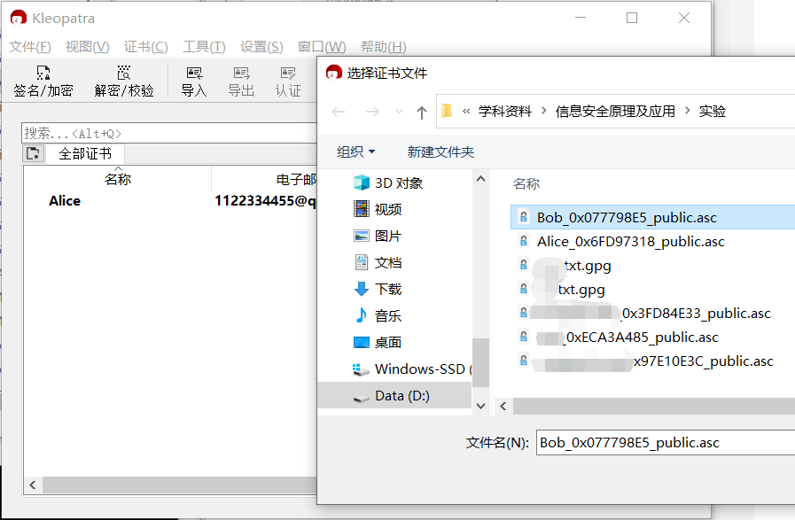The image size is (795, 520).
Task: Select the file ending 0xECA3A485_public.asc
Action: 619,337
